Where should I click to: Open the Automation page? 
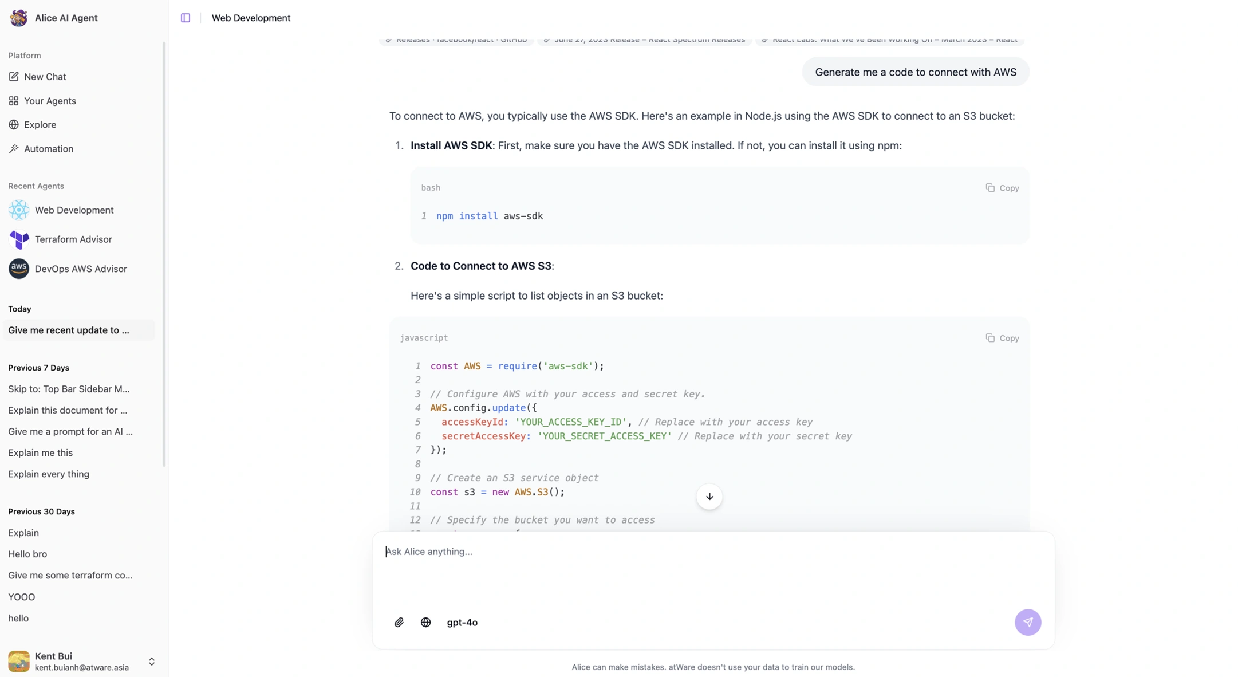48,149
